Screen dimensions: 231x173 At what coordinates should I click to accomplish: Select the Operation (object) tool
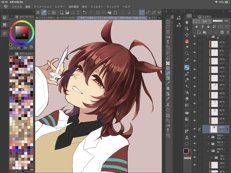pos(187,28)
